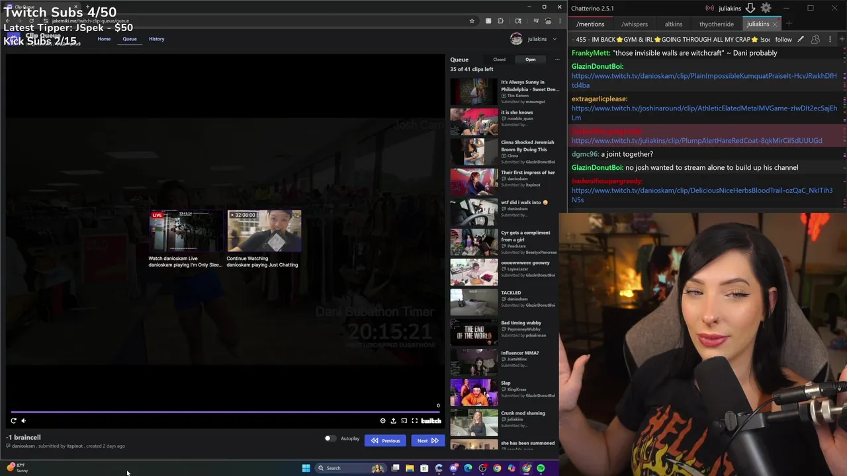
Task: Open the clip player settings gear
Action: click(382, 420)
